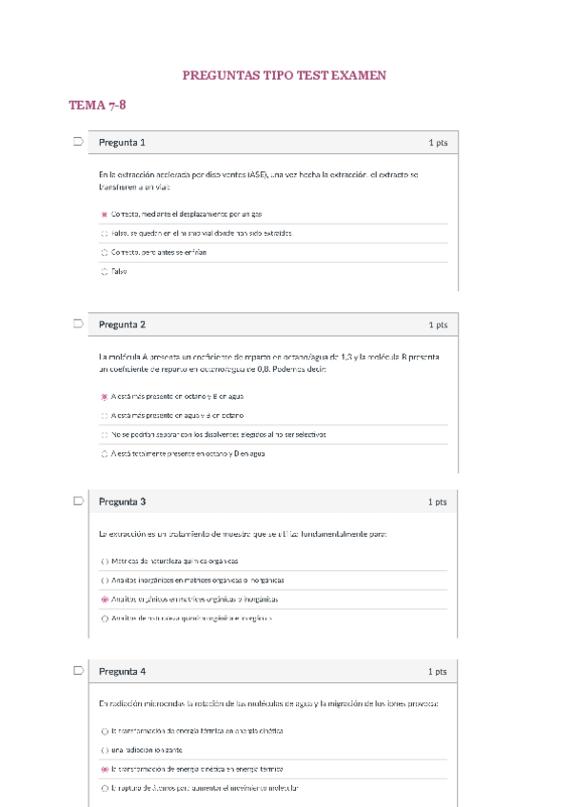Screen dimensions: 571x807
Task: Pick 'A está totalmente presente en octano' option
Action: point(105,454)
